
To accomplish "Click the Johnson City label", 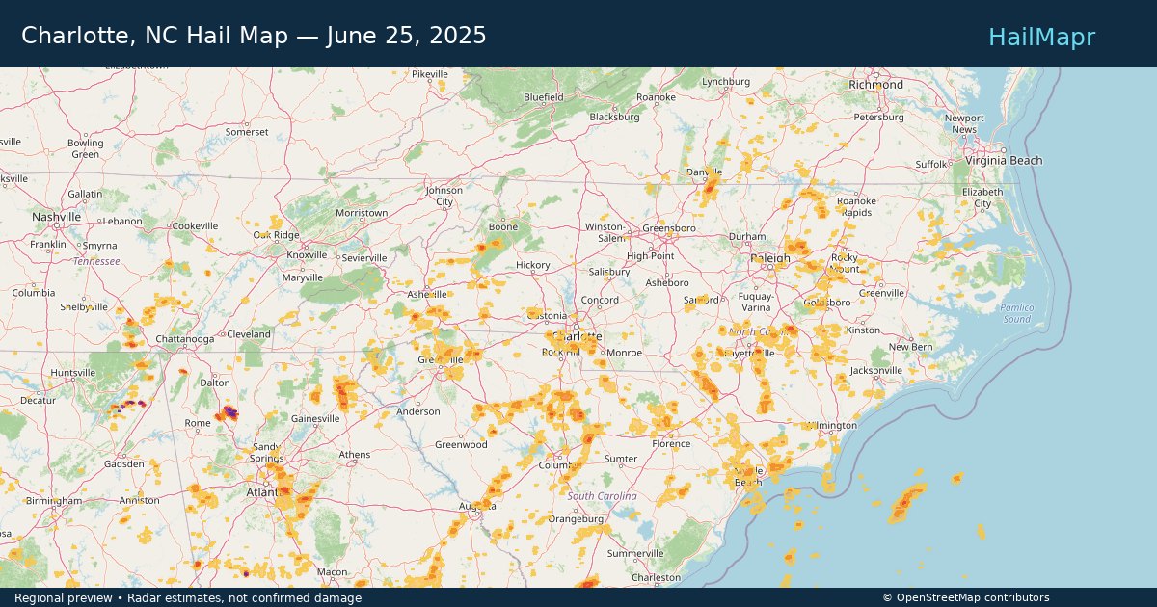I will tap(444, 197).
